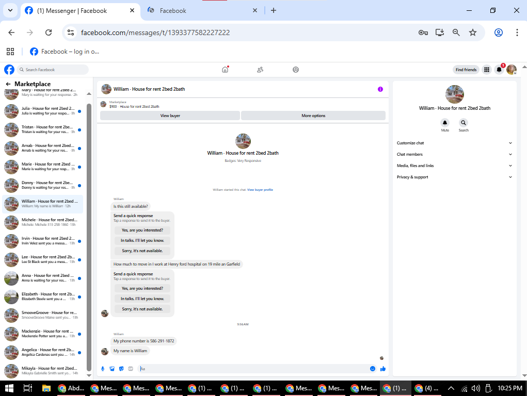527x396 pixels.
Task: Send first 'Yes, are you interested?' reply
Action: click(142, 230)
